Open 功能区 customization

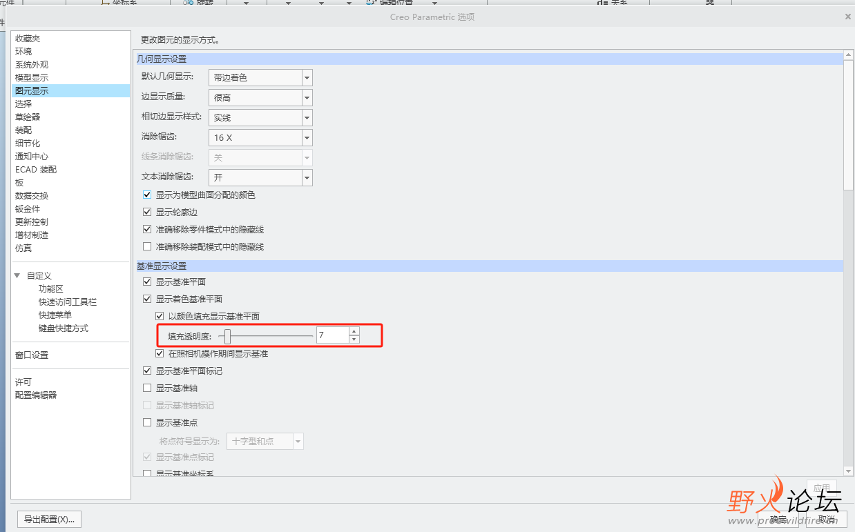pyautogui.click(x=51, y=289)
